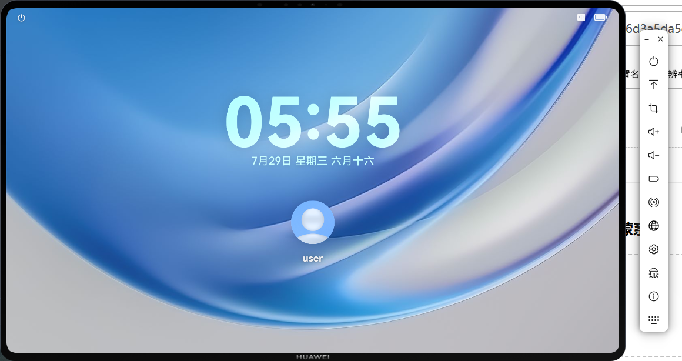Image resolution: width=682 pixels, height=361 pixels.
Task: Click the power icon on lock screen corner
Action: coord(21,18)
